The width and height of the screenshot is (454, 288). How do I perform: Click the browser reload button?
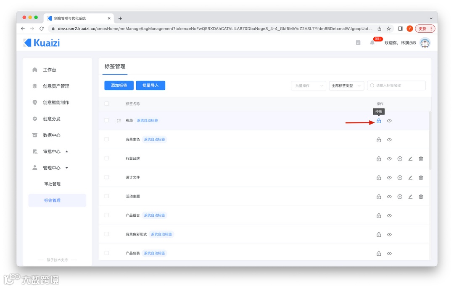pyautogui.click(x=42, y=29)
